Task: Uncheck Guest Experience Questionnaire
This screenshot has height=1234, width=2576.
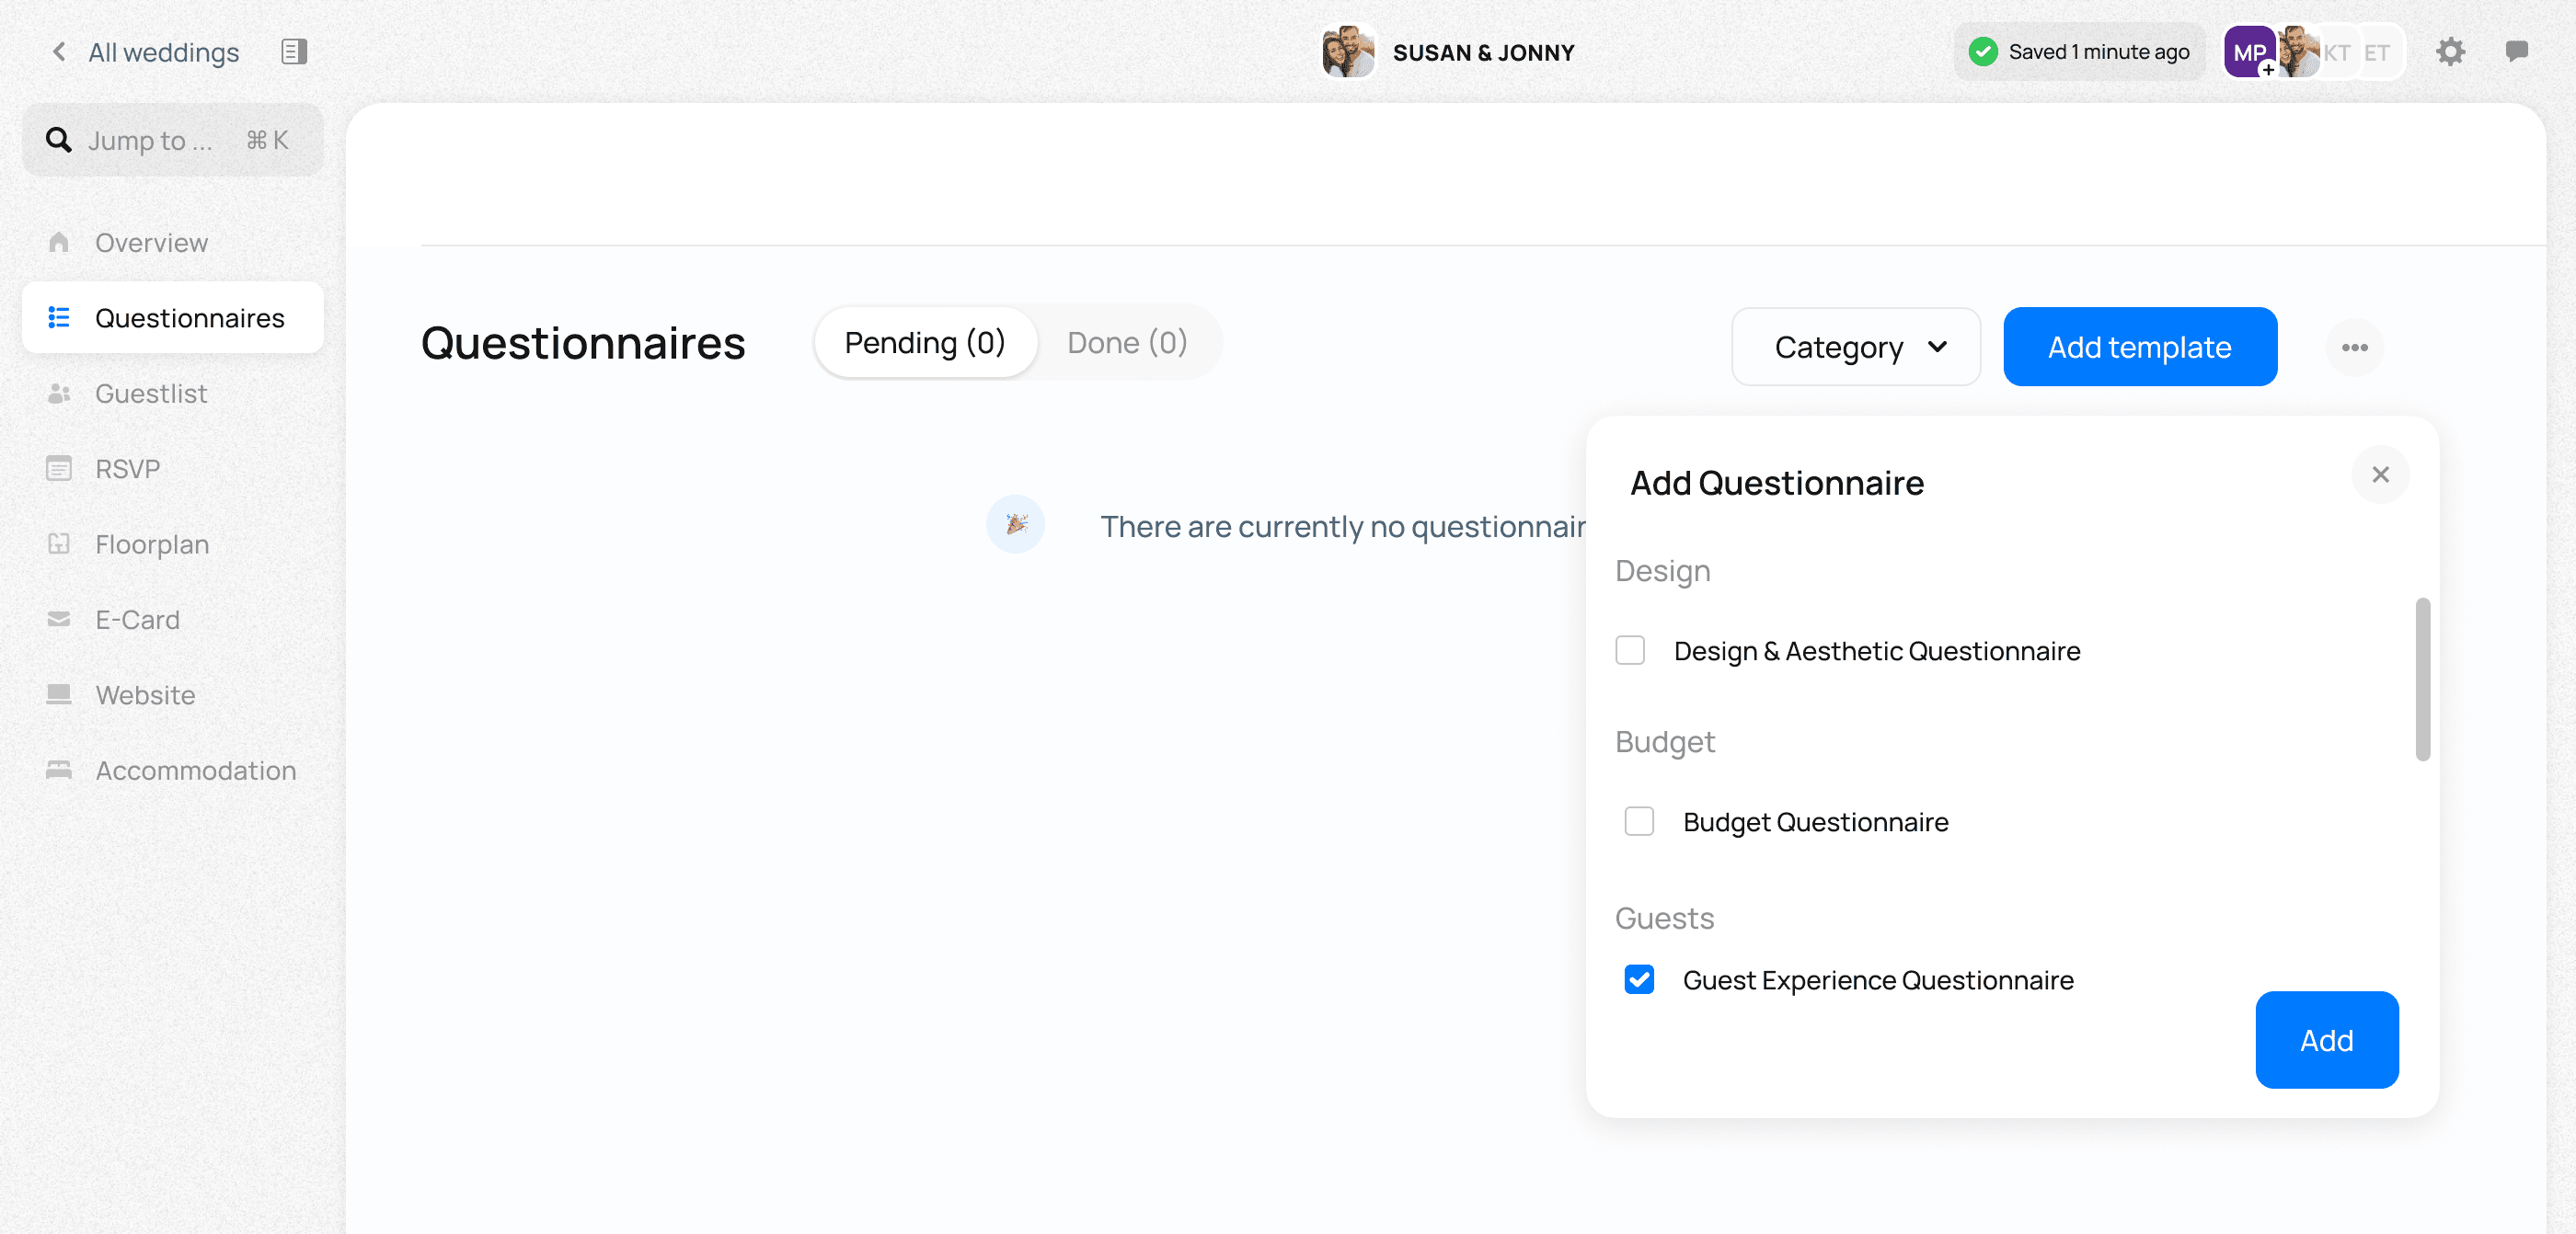Action: point(1638,979)
